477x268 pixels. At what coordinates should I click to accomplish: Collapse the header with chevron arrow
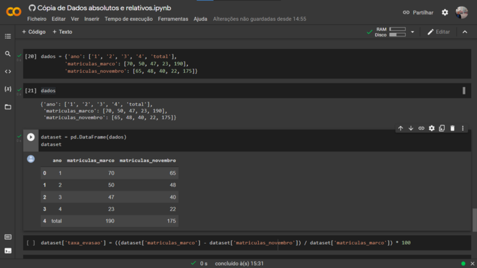(x=465, y=32)
